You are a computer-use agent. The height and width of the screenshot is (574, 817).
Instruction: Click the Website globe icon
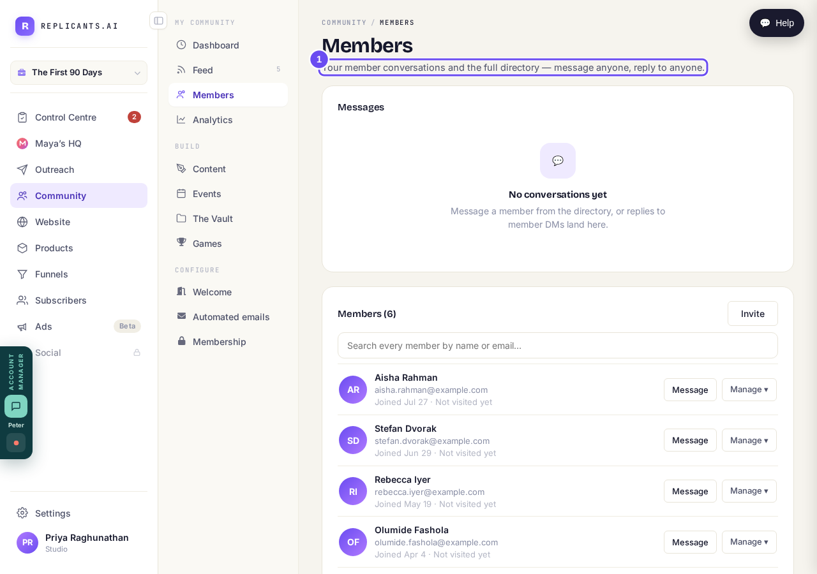point(22,222)
